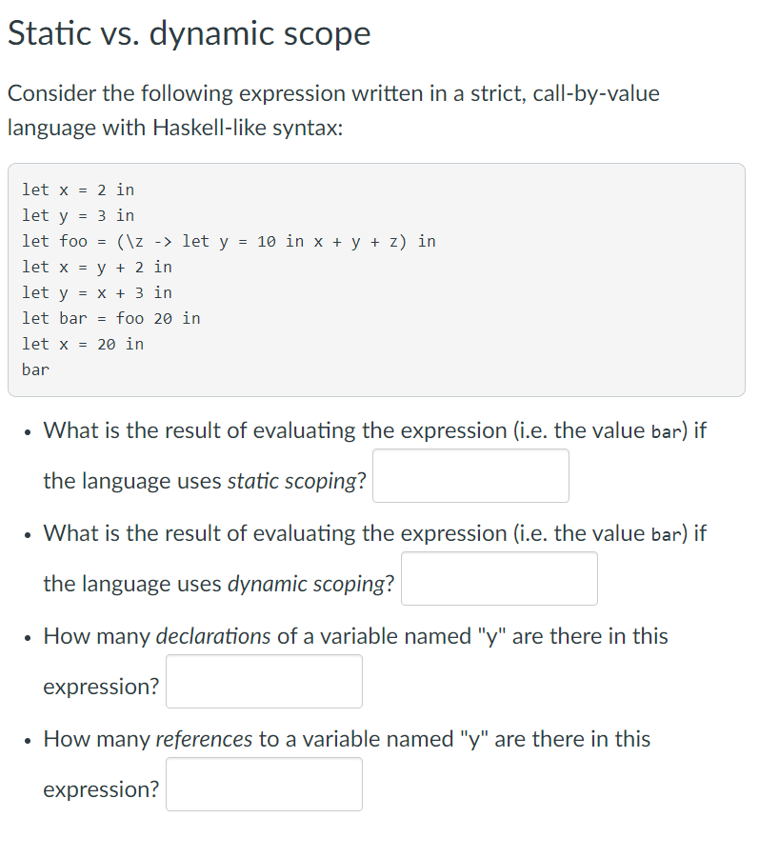This screenshot has height=858, width=759.
Task: Select the code block containing the expression
Action: click(377, 278)
